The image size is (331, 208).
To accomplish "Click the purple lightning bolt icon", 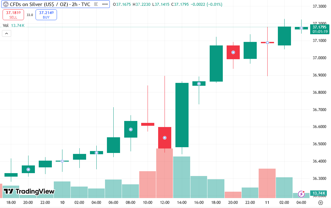I will point(301,194).
